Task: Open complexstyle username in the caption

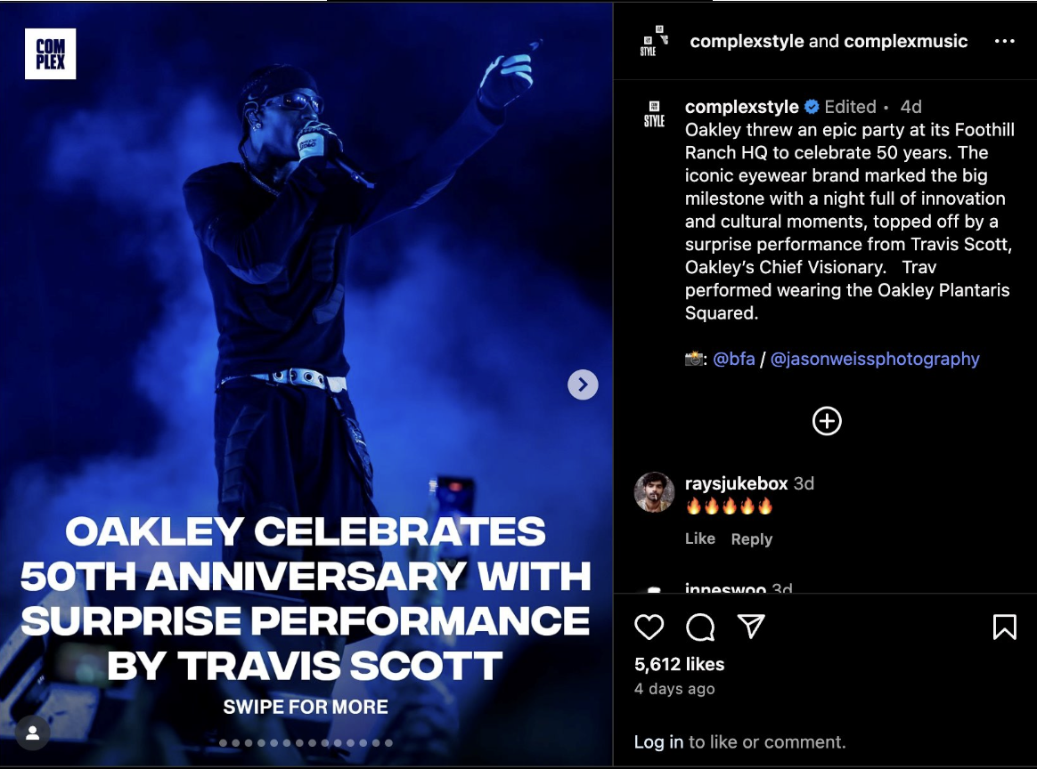Action: (741, 107)
